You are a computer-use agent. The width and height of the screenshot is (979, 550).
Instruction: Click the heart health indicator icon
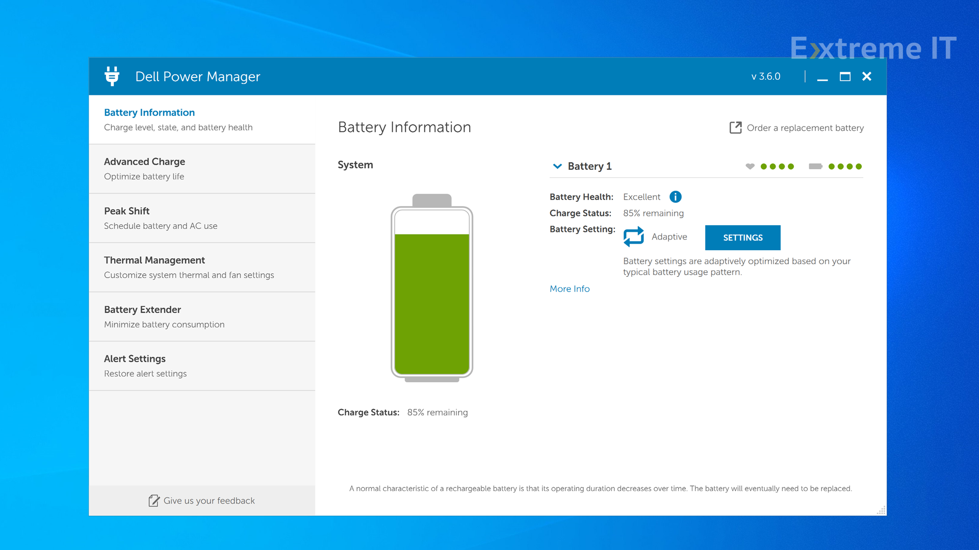750,166
